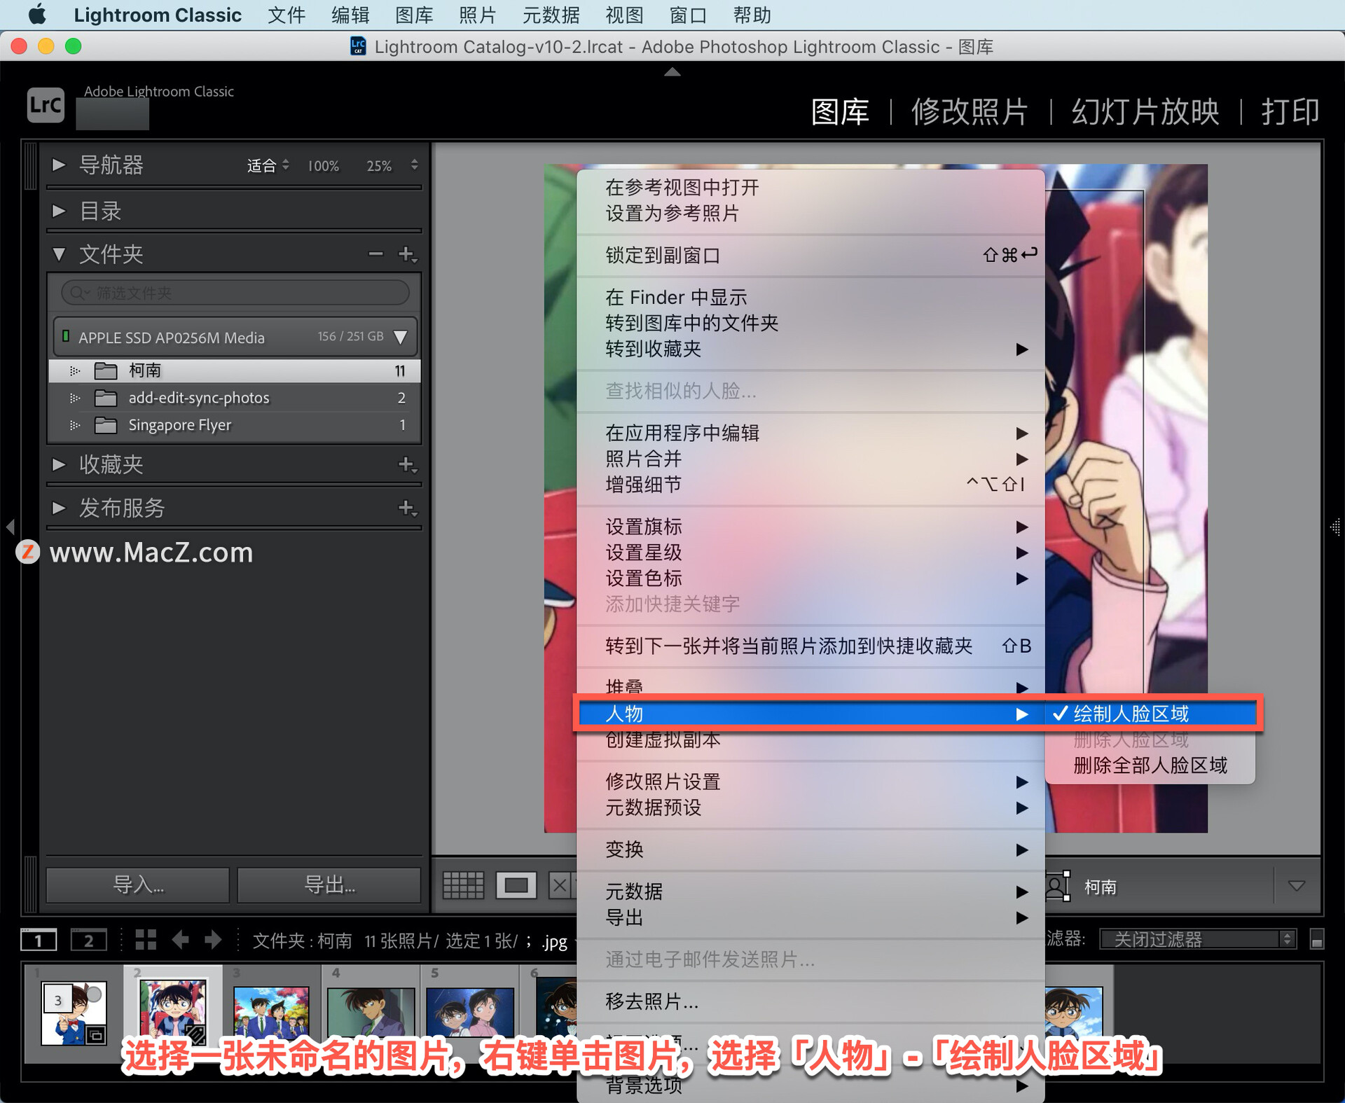1345x1103 pixels.
Task: Go forward with the right arrow icon
Action: coord(213,940)
